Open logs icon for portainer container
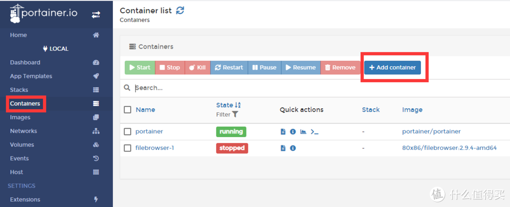Image resolution: width=510 pixels, height=207 pixels. pos(283,131)
